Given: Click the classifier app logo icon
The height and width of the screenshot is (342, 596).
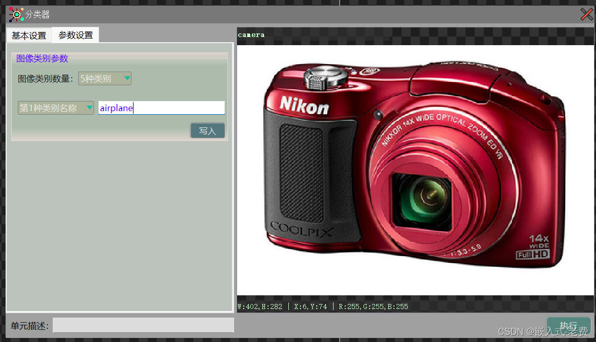Looking at the screenshot, I should 16,14.
